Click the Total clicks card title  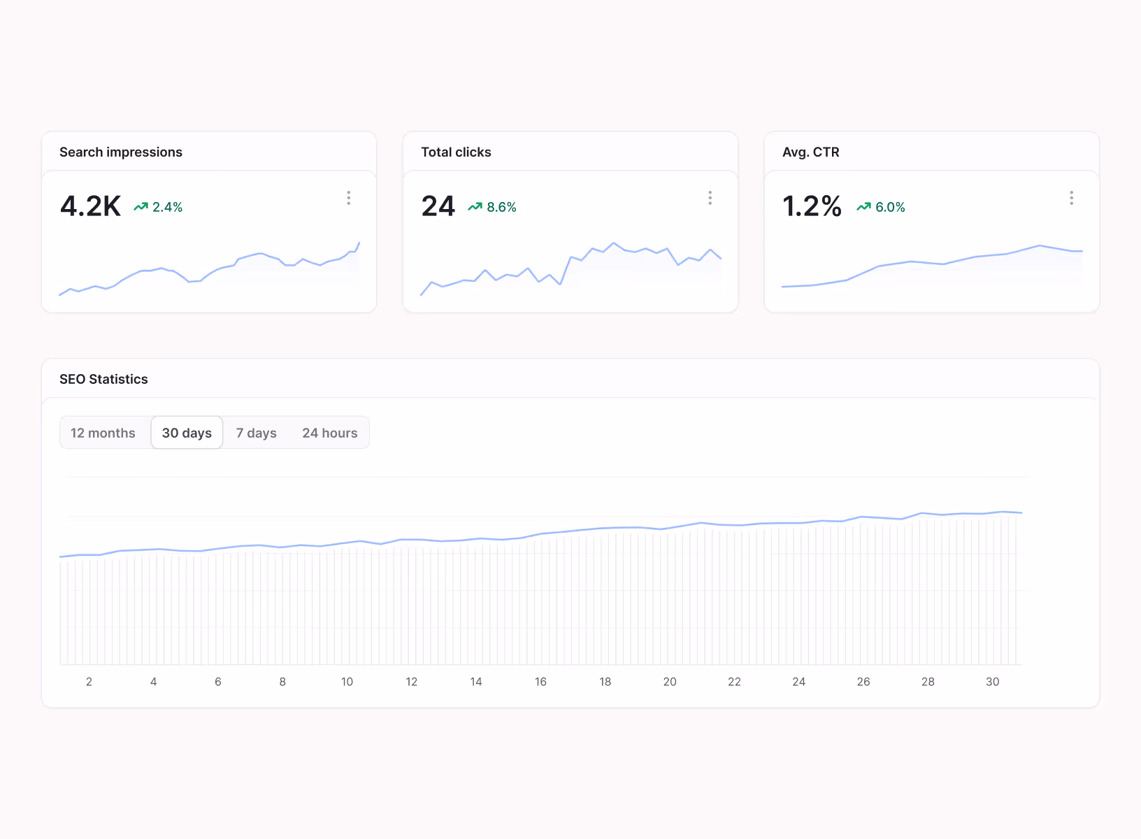456,152
